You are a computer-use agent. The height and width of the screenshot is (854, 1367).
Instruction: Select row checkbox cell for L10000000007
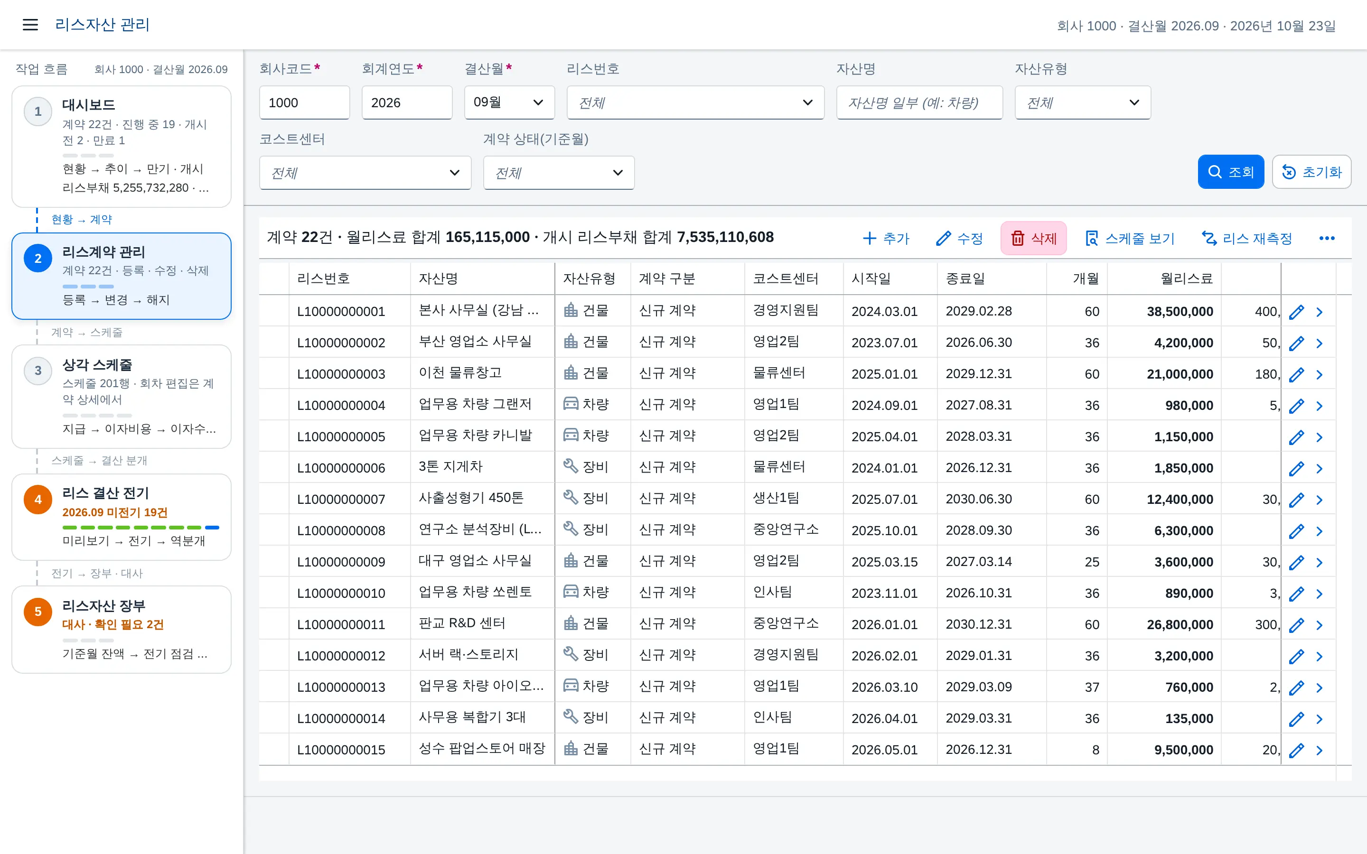pos(274,499)
